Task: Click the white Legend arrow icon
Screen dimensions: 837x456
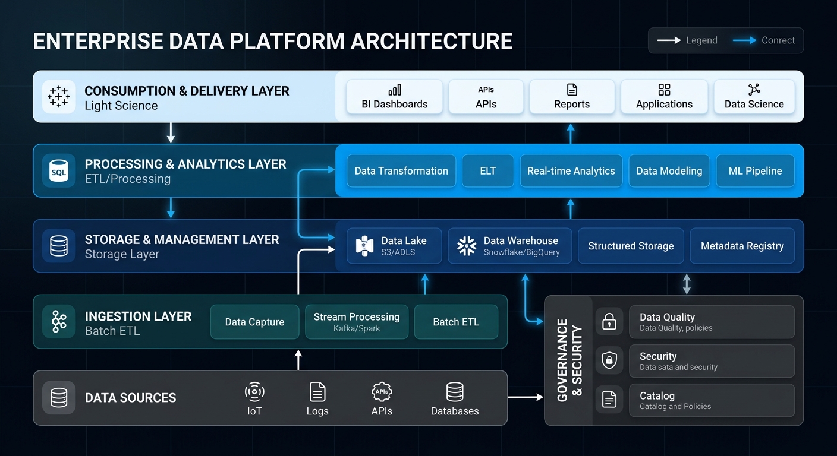Action: click(x=669, y=40)
